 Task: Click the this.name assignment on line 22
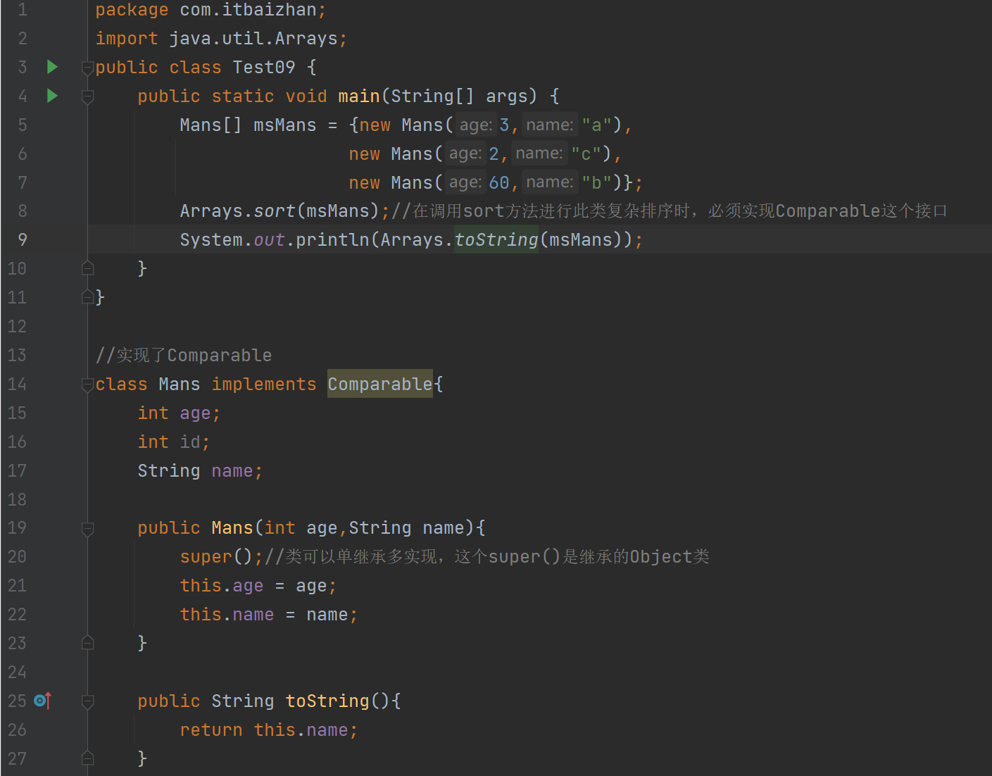click(269, 615)
